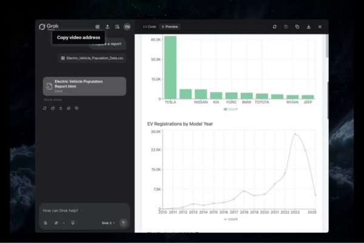Screen dimensions: 364x243
Task: Click the BMW bar in the chart
Action: click(x=246, y=96)
